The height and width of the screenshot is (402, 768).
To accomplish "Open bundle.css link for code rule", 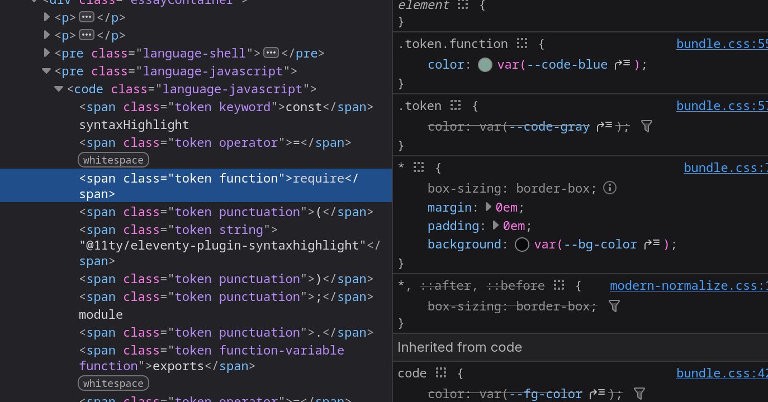I will pos(722,373).
